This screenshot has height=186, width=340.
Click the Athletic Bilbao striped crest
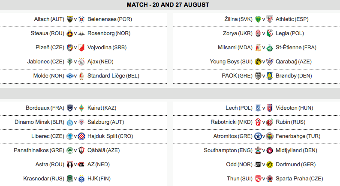point(270,19)
